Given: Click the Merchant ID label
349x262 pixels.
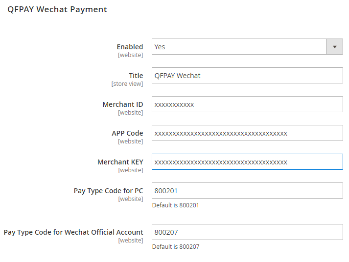Looking at the screenshot, I should tap(123, 104).
